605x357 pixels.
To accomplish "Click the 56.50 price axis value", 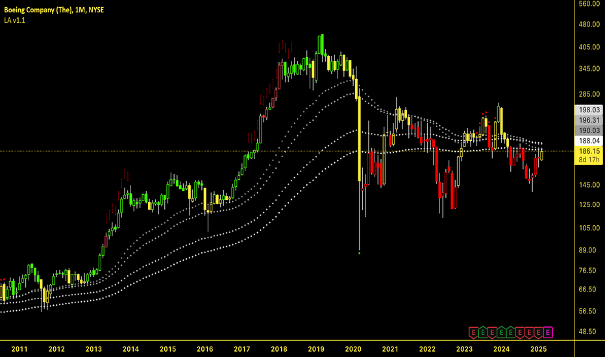I will [x=587, y=312].
